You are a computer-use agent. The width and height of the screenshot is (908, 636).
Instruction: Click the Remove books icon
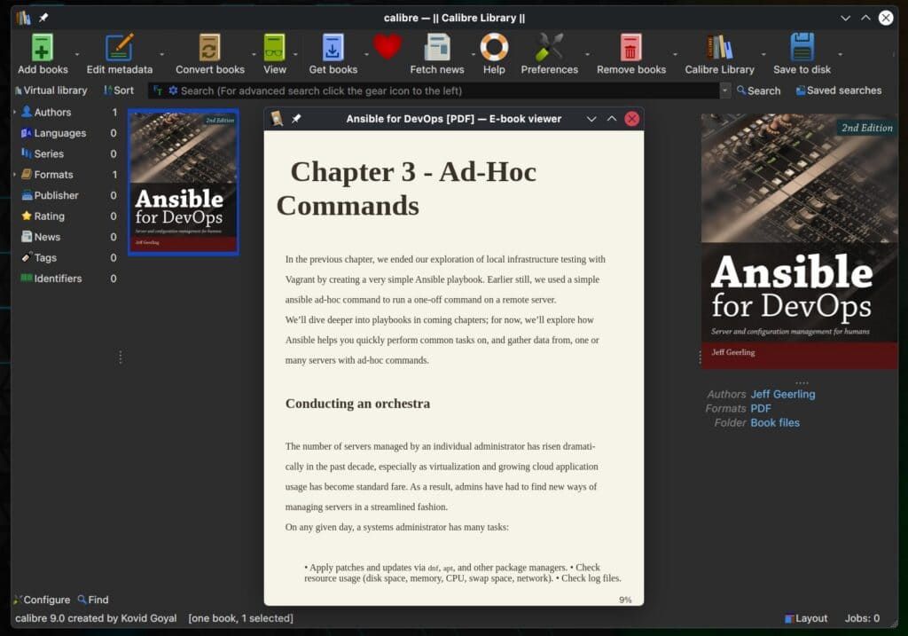pos(630,46)
